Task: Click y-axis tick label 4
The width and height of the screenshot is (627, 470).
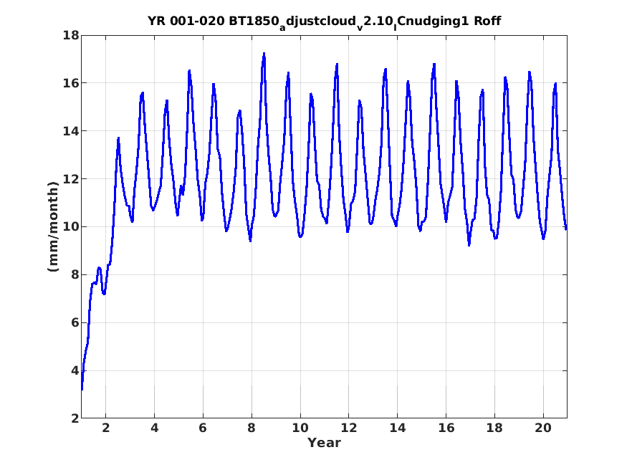Action: tap(75, 371)
